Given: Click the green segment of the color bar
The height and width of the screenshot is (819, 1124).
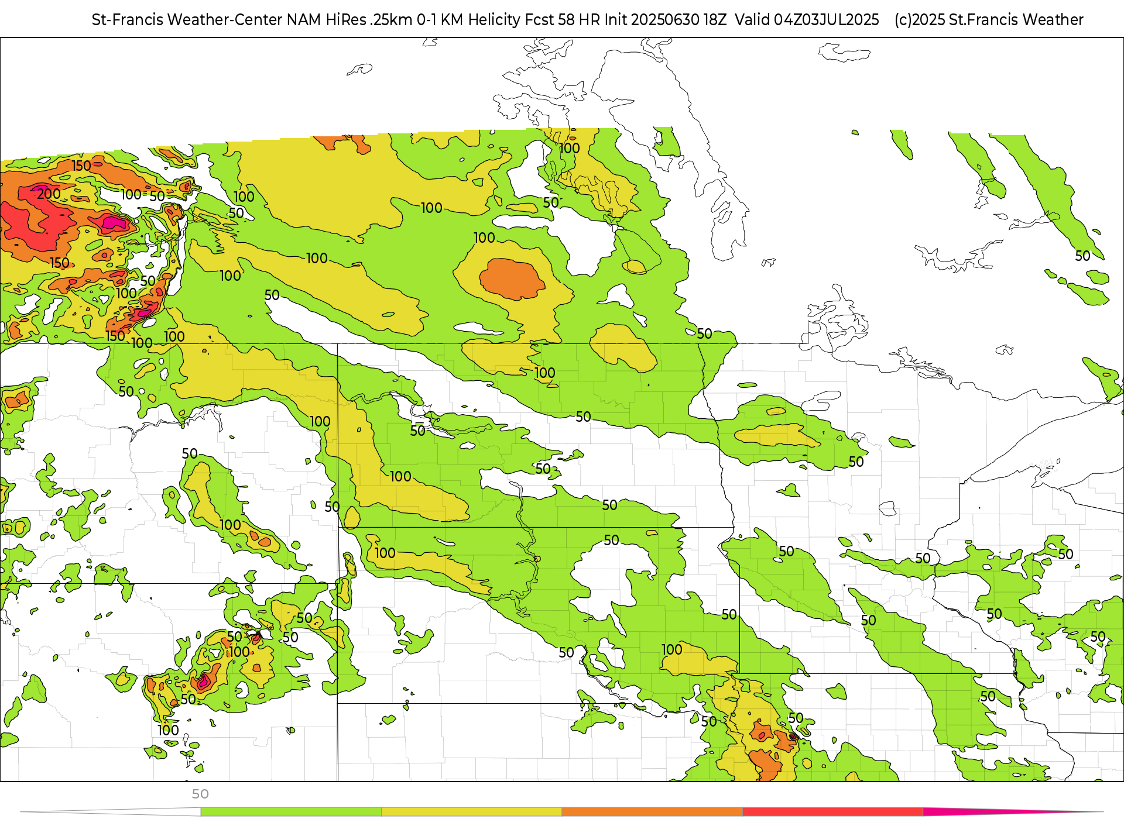Looking at the screenshot, I should coord(291,811).
